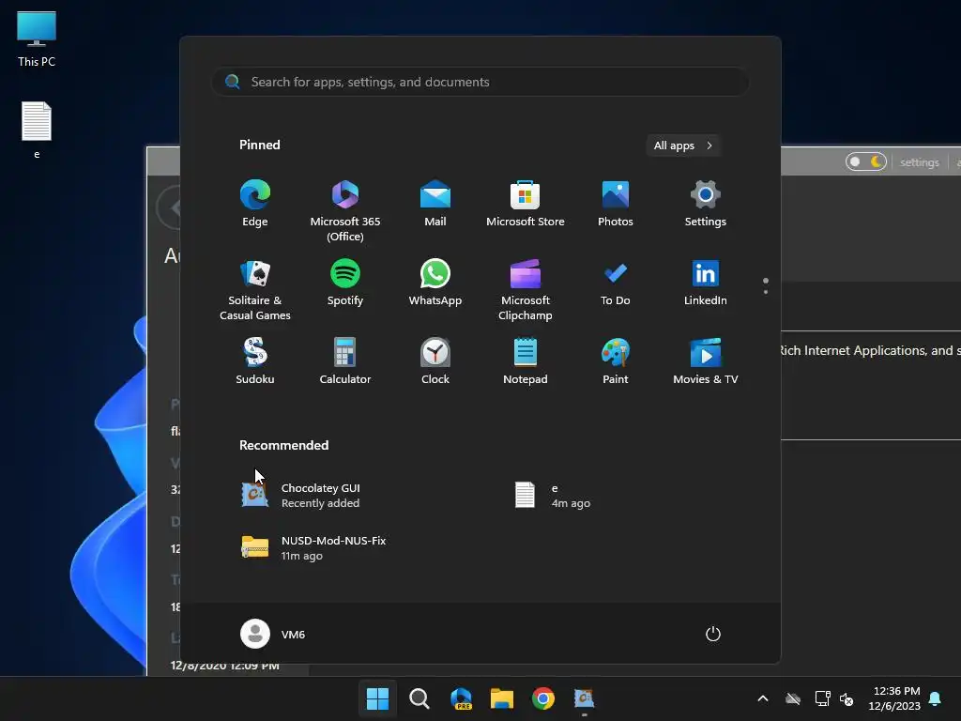
Task: Open network status tray icon
Action: point(822,698)
